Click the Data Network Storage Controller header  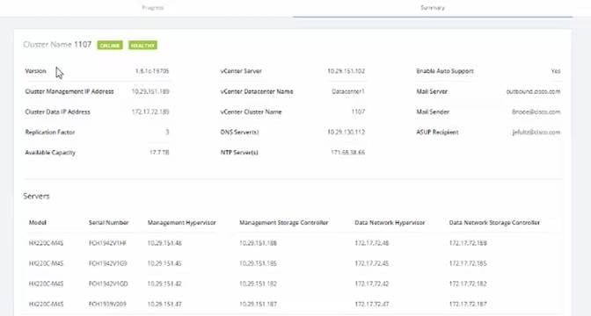tap(494, 223)
